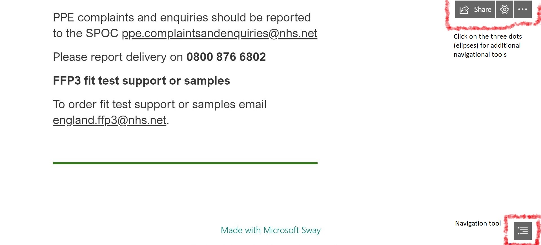
Task: Click the "navigational tools" annotation line
Action: point(480,54)
